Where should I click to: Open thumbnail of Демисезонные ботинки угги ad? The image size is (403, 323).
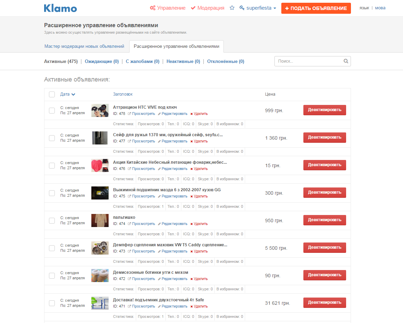pyautogui.click(x=100, y=276)
